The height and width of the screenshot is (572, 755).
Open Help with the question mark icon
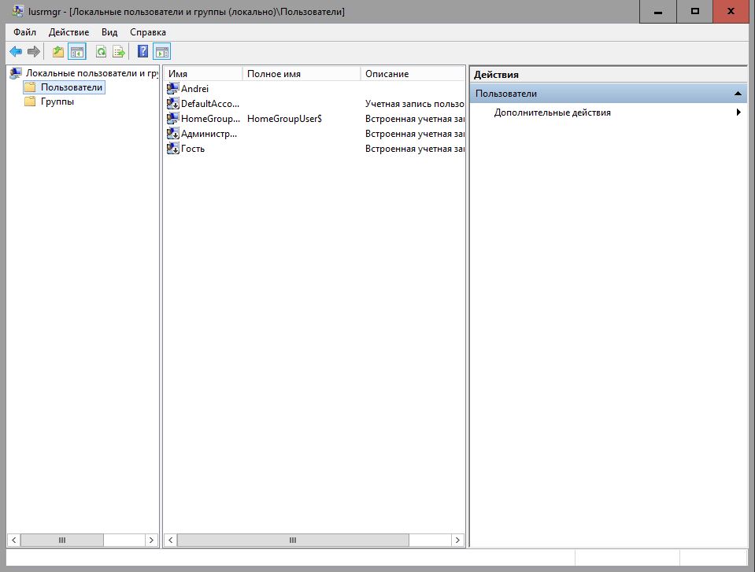142,51
